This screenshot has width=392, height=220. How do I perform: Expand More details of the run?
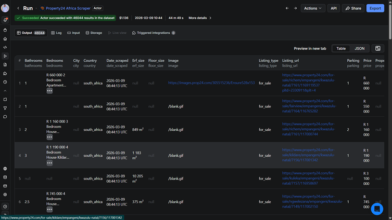pyautogui.click(x=200, y=18)
